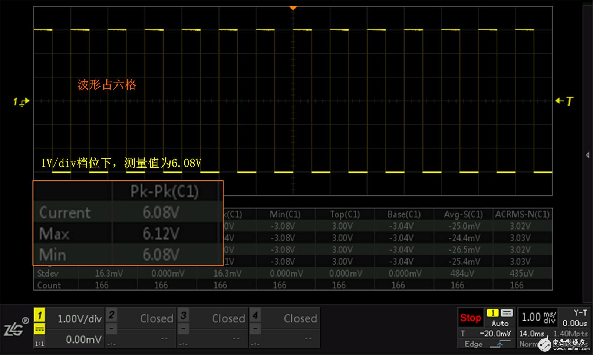Screen dimensions: 593x355
Task: Click the 0.00mV channel 1 offset value
Action: (83, 339)
